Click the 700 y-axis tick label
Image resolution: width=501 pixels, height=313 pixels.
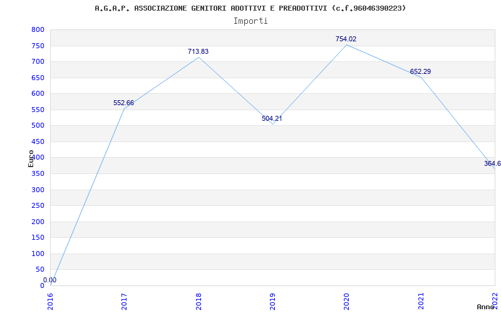pos(38,61)
